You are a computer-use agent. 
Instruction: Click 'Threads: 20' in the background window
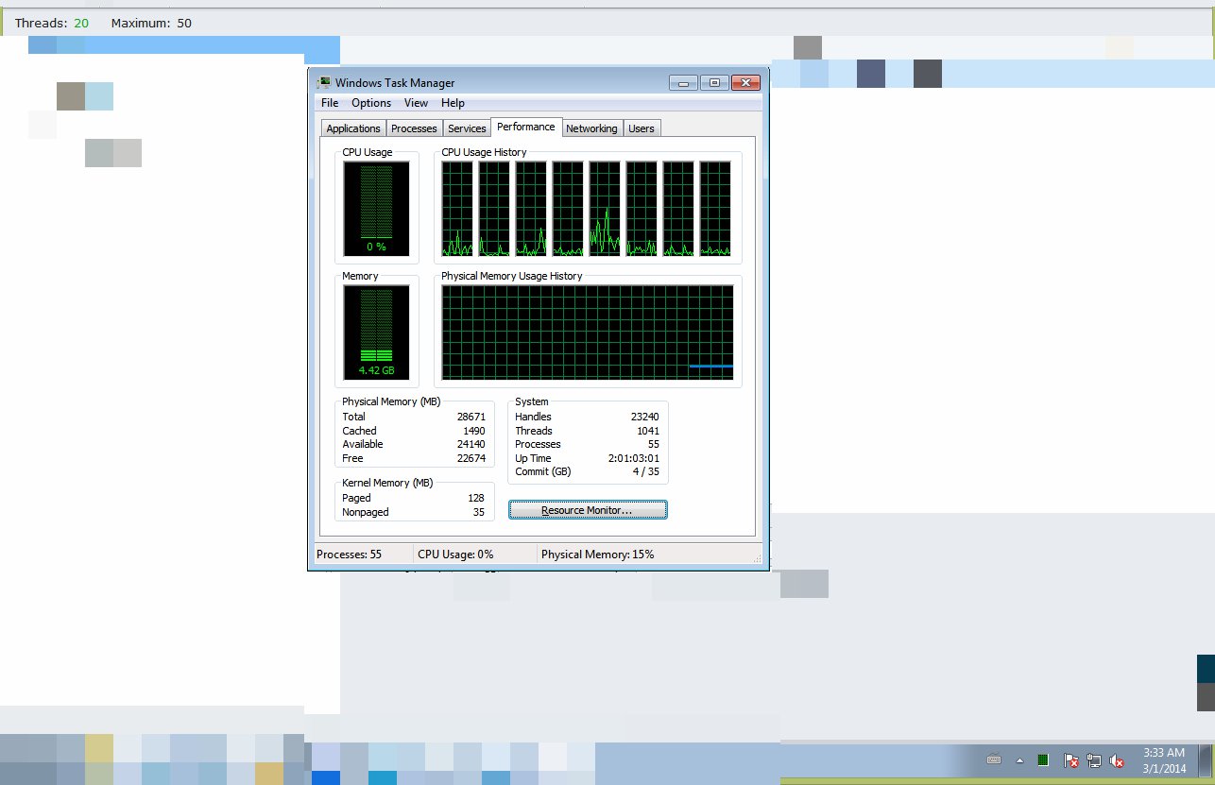(x=52, y=23)
